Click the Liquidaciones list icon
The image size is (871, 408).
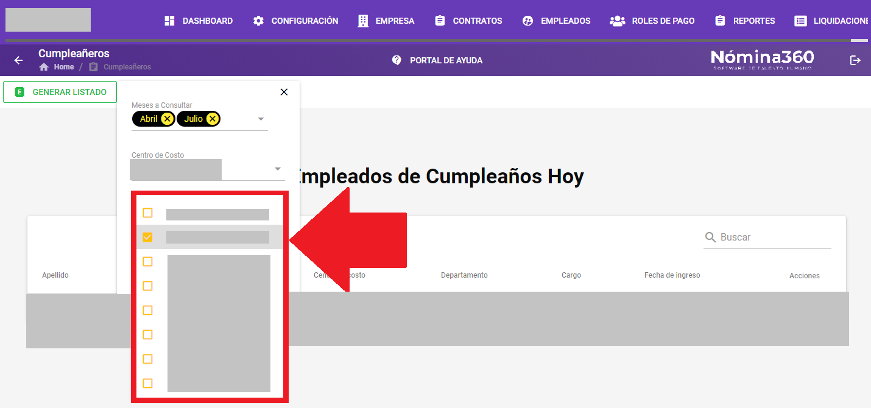tap(801, 21)
